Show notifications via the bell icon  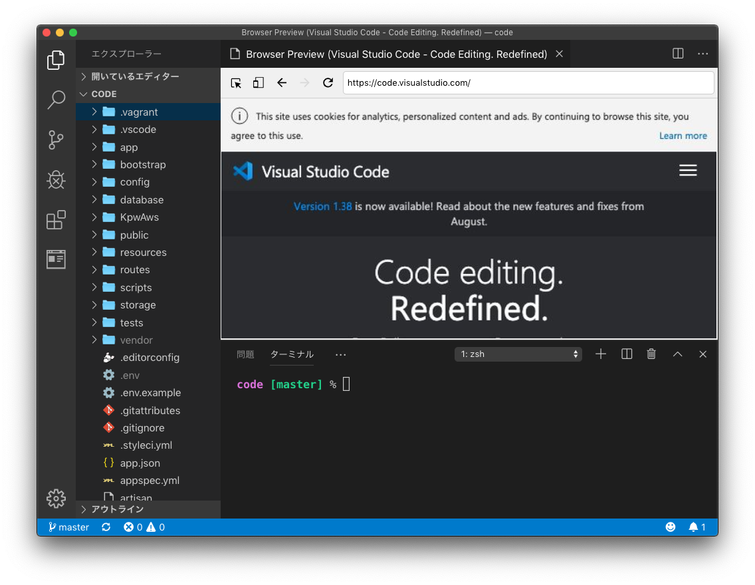coord(697,527)
